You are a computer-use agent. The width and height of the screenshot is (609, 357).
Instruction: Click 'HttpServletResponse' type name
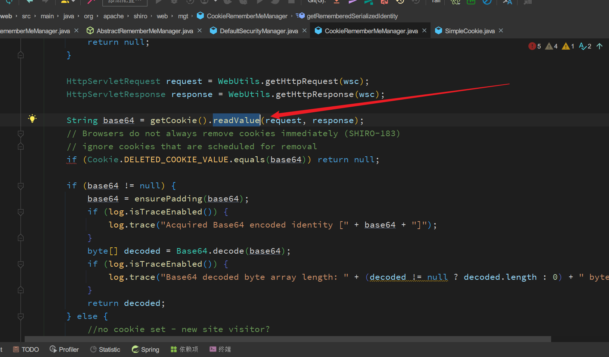pos(116,94)
